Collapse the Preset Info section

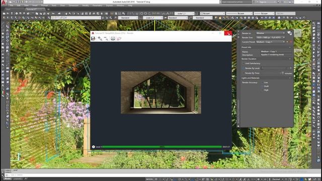(x=290, y=47)
